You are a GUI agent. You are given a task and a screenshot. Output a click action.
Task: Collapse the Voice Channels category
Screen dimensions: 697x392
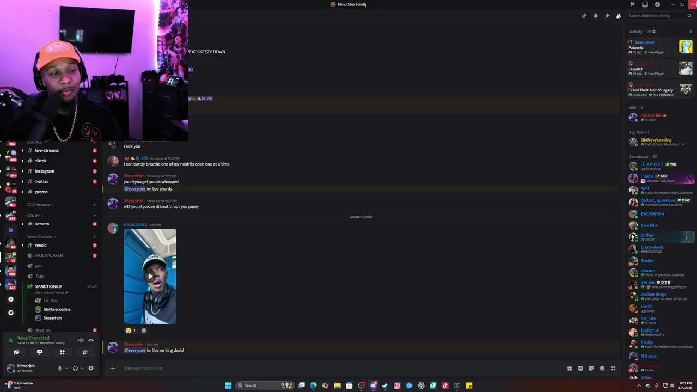pyautogui.click(x=41, y=237)
